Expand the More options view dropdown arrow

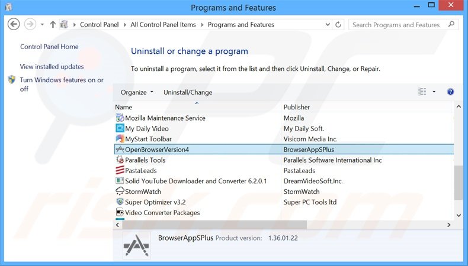coord(434,92)
